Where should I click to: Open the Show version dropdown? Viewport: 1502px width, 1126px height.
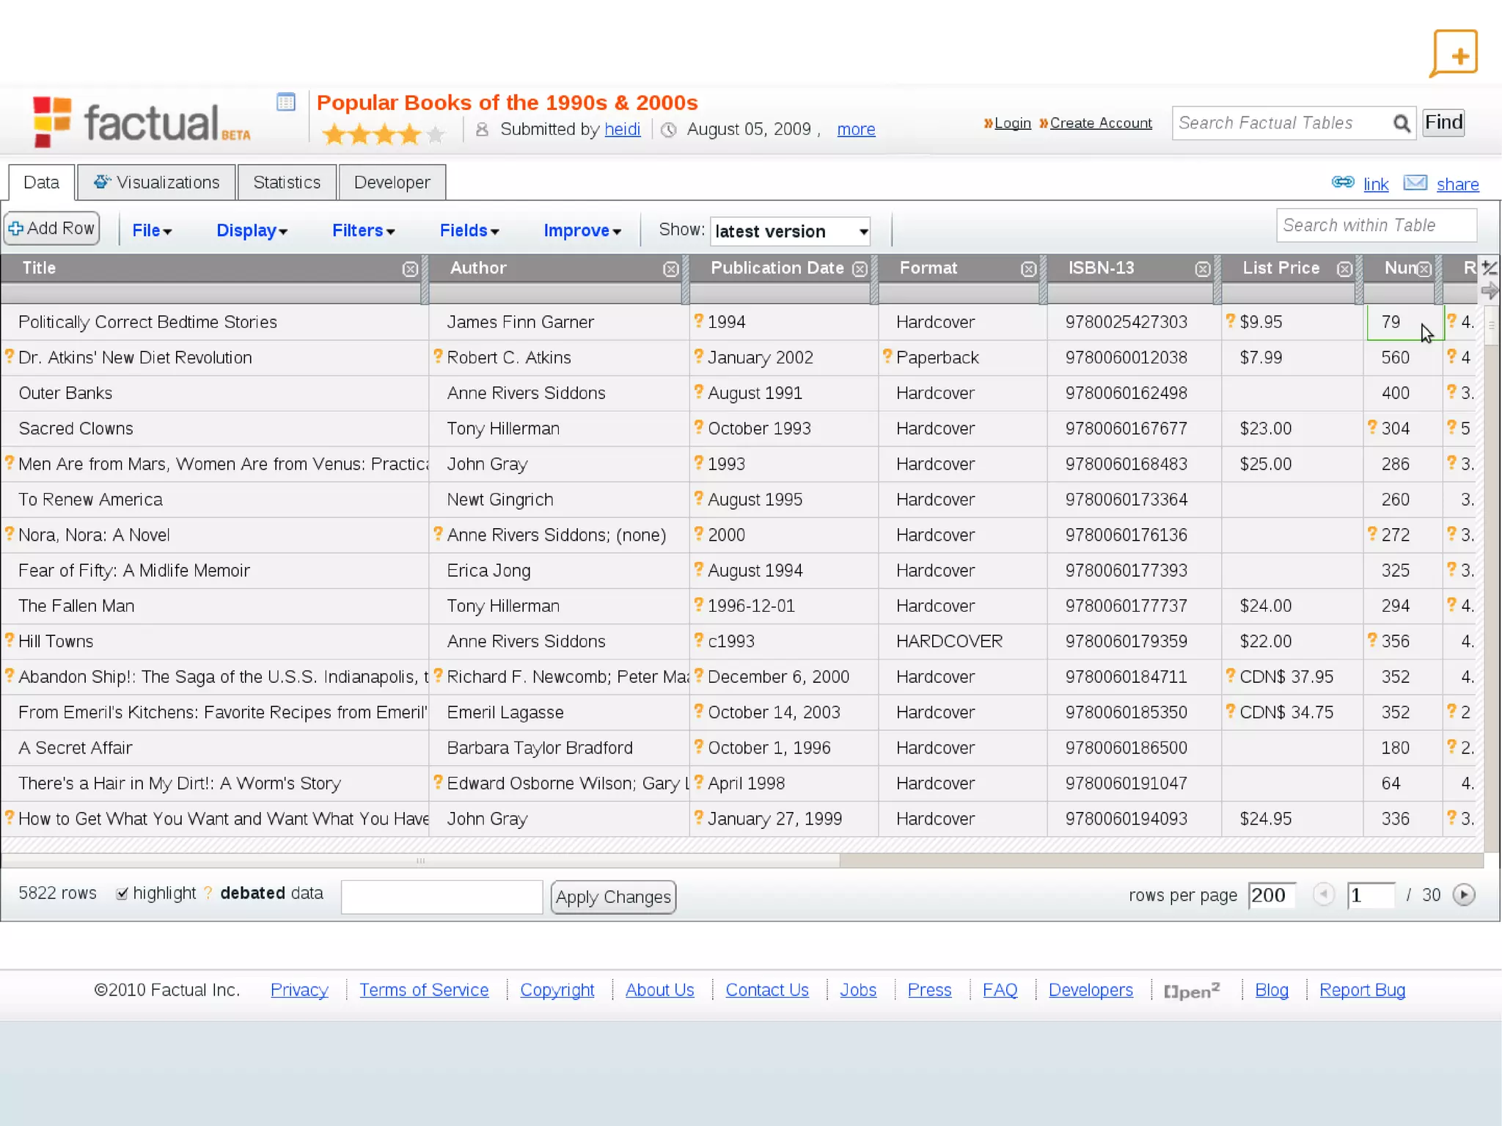coord(790,232)
